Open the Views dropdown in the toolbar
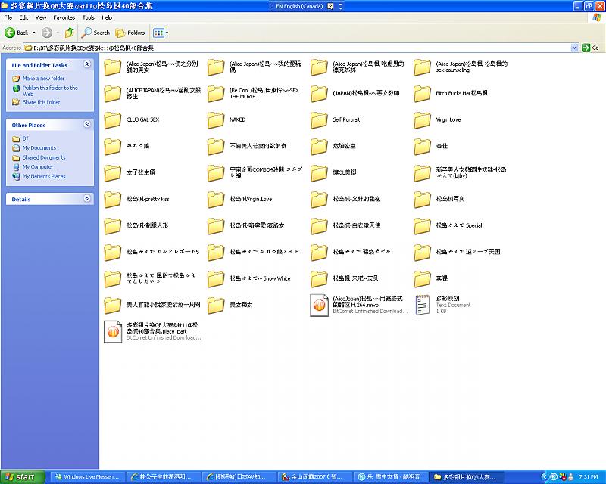Screen dimensions: 606x484 coord(161,33)
